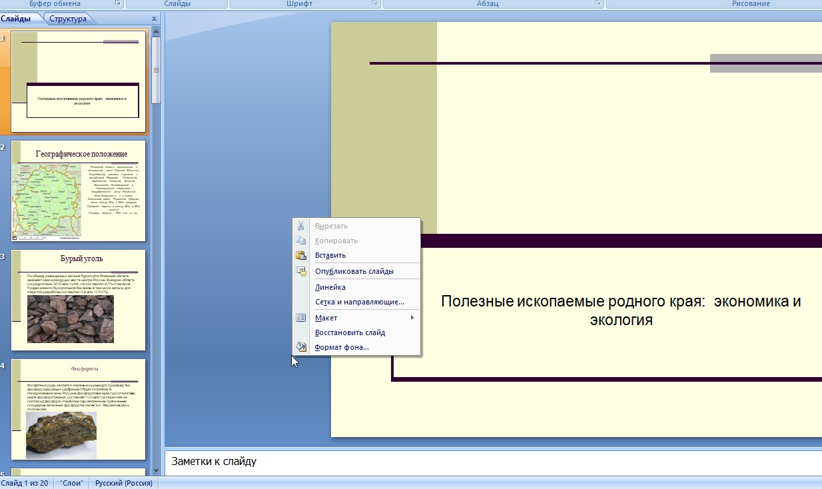
Task: Click the Макет layout icon in the menu
Action: pos(302,318)
